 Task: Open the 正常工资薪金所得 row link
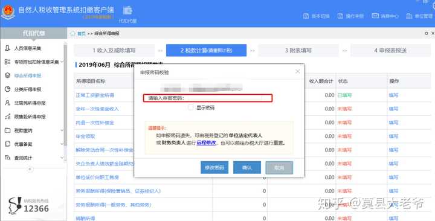tap(95, 95)
